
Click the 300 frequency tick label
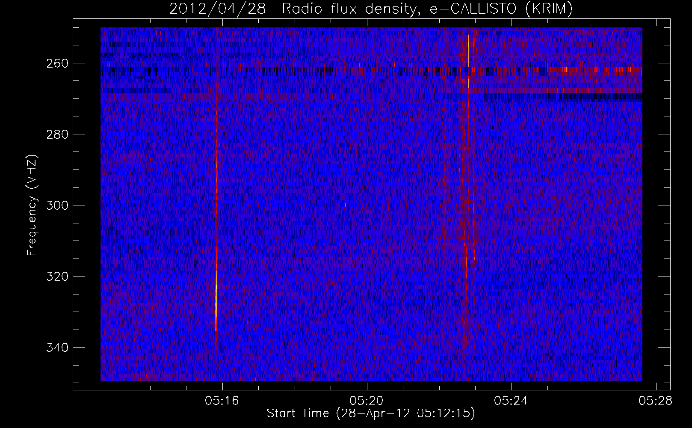pyautogui.click(x=57, y=205)
